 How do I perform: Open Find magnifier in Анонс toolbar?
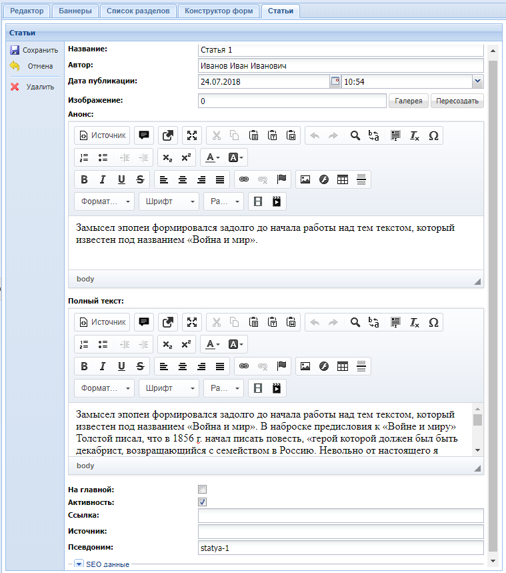tap(355, 135)
